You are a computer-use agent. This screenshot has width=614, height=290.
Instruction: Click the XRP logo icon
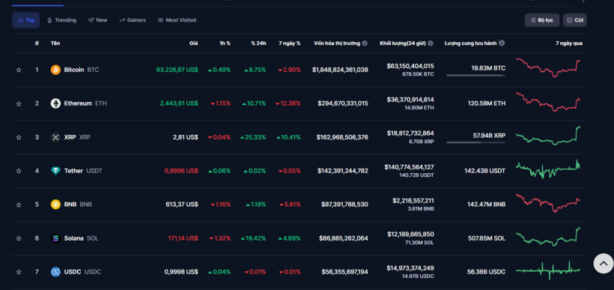tap(55, 137)
